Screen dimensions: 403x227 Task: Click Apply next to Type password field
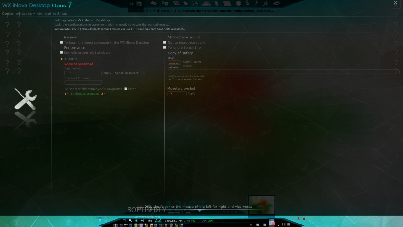pyautogui.click(x=107, y=73)
